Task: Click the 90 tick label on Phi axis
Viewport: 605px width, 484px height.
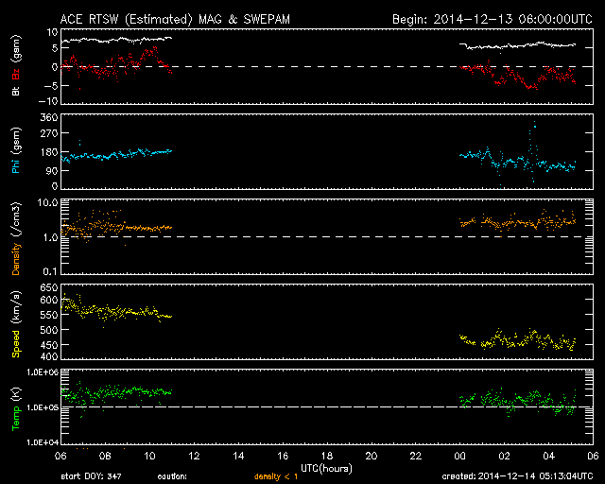Action: (52, 170)
